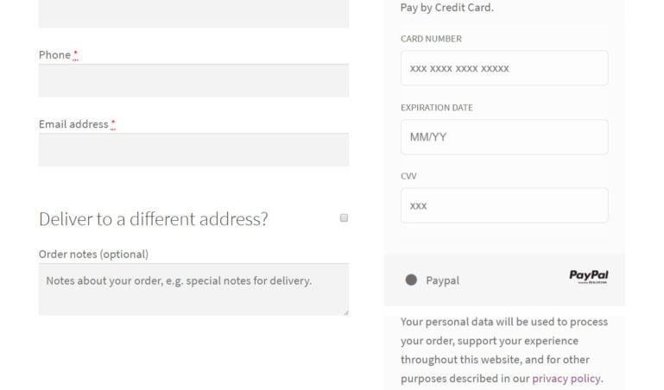Image resolution: width=664 pixels, height=390 pixels.
Task: Check the Deliver to a different address checkbox
Action: pos(344,217)
